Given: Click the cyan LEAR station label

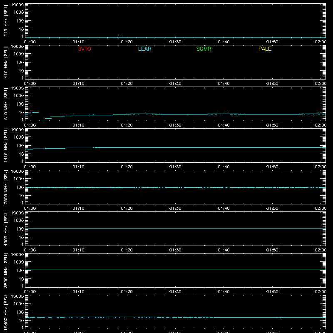Looking at the screenshot, I should point(144,49).
